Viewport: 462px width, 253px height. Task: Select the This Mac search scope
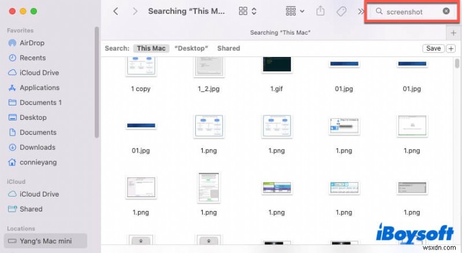pos(151,48)
